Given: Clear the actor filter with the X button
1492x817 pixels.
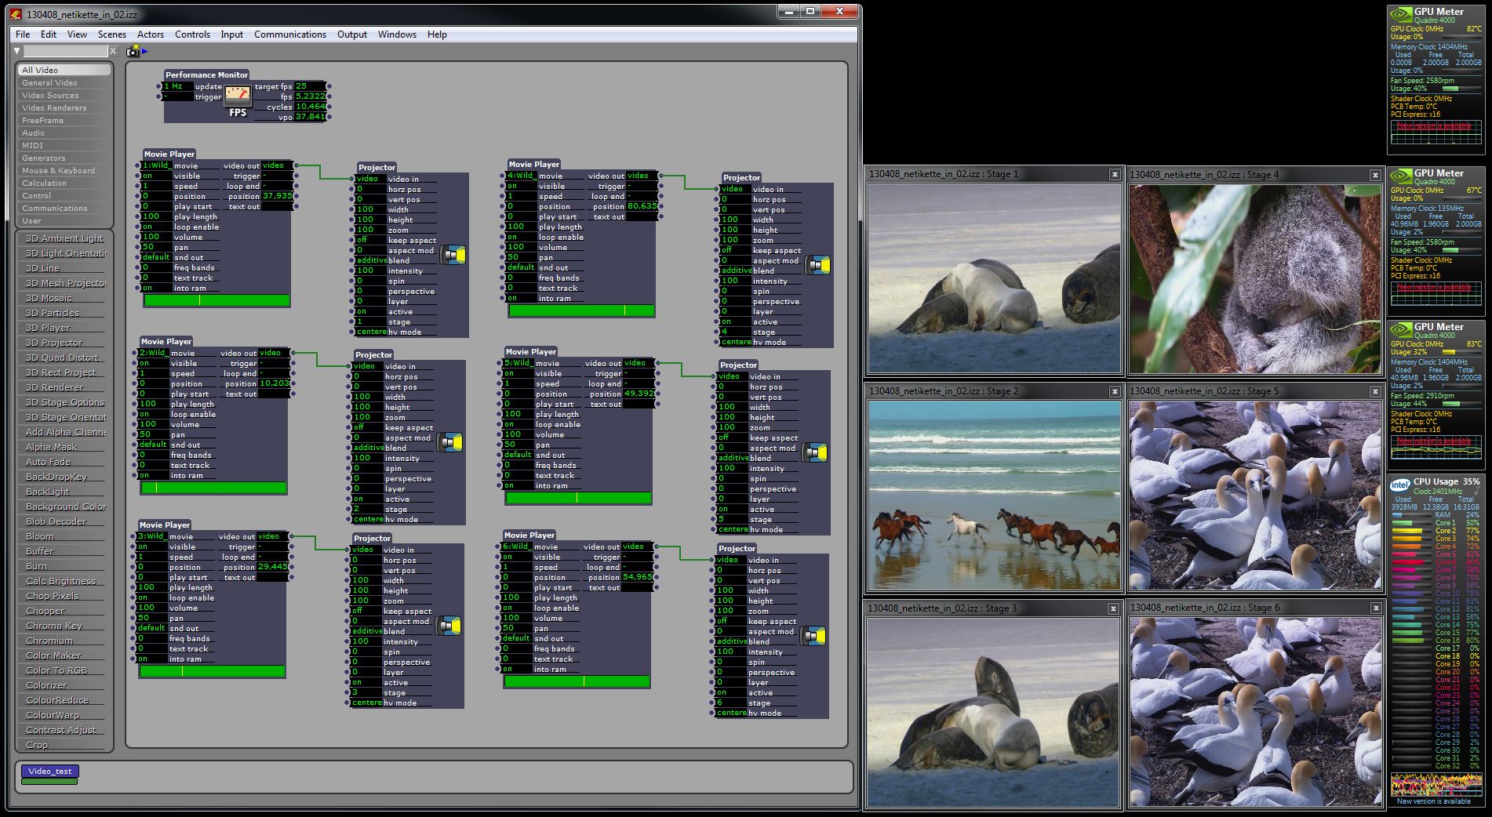Looking at the screenshot, I should [113, 51].
